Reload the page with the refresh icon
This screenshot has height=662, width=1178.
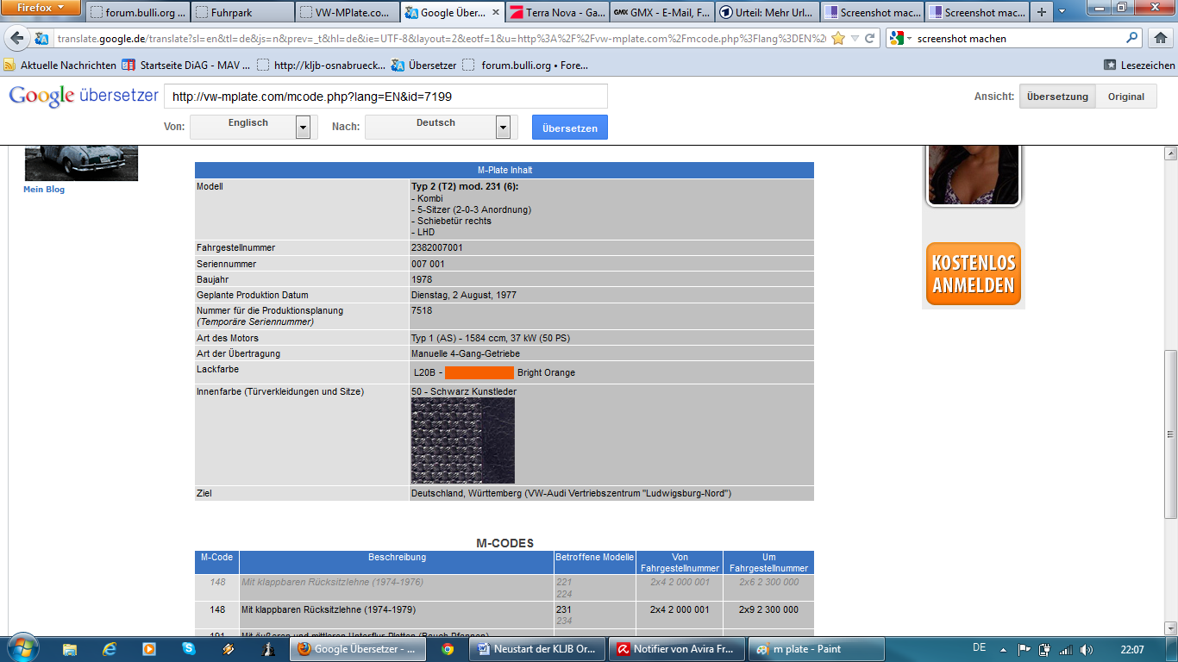click(x=869, y=39)
